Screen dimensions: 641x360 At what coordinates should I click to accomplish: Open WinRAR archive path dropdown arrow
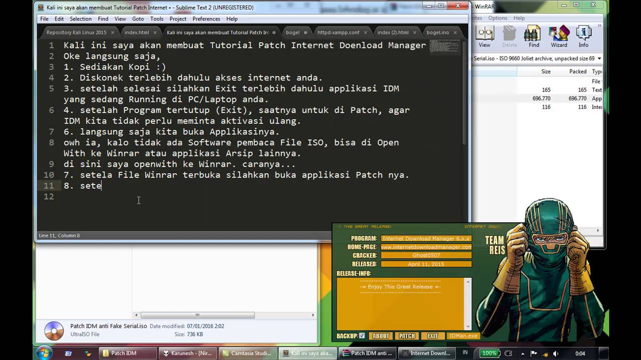[x=599, y=58]
